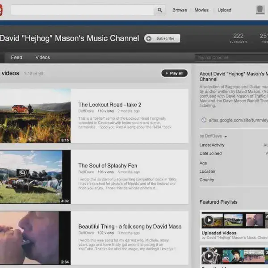
Task: Open the Feed tab
Action: [17, 58]
